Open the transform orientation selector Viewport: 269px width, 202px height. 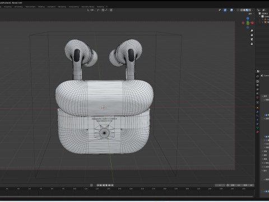[91, 10]
